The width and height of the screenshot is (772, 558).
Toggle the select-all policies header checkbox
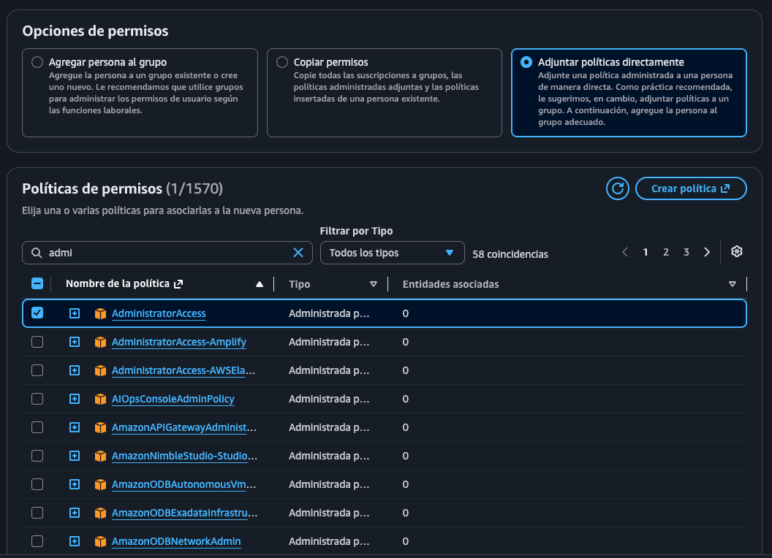(x=37, y=283)
